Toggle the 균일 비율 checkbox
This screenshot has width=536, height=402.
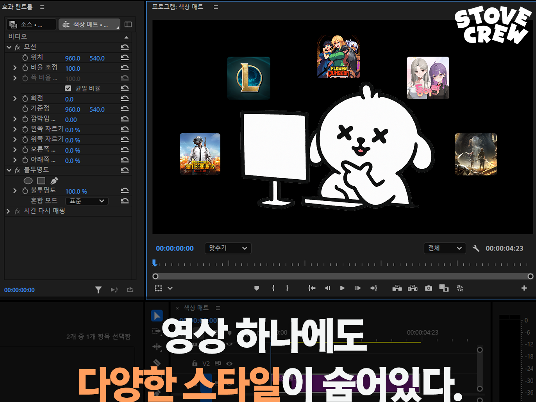pyautogui.click(x=68, y=88)
